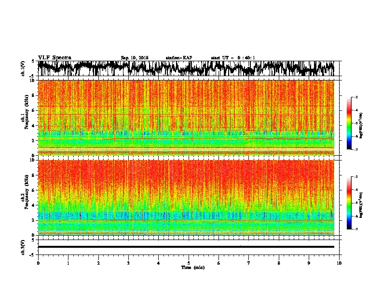Image resolution: width=382 pixels, height=295 pixels.
Task: Click the ch.3 flat voltage trace
Action: (x=186, y=247)
